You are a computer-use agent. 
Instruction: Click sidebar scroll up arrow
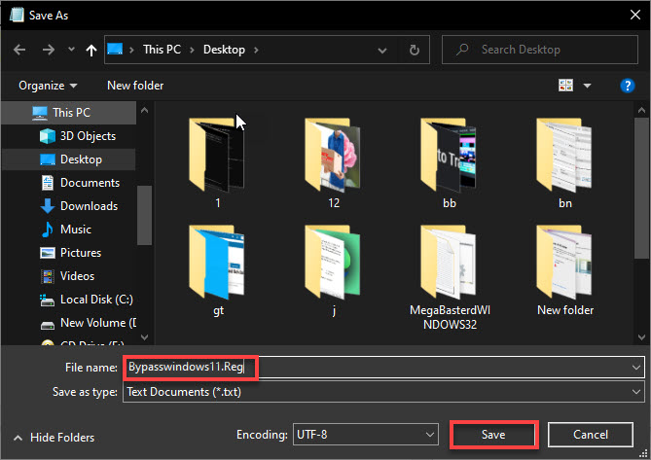pyautogui.click(x=144, y=110)
